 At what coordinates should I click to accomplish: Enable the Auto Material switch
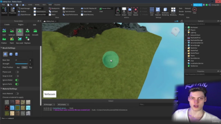click(17, 94)
